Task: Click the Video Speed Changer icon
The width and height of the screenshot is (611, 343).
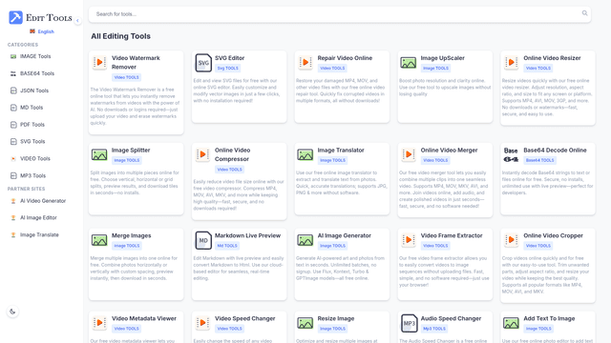Action: click(x=202, y=323)
